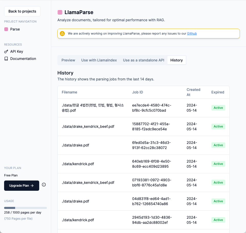Click the arrow on Upgrade Plan button

(32, 186)
